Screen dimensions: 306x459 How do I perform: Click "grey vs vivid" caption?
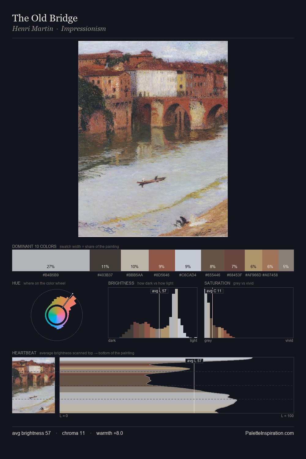pos(243,283)
